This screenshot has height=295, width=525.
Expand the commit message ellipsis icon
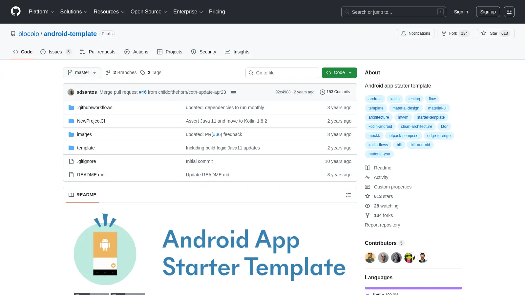[x=233, y=92]
